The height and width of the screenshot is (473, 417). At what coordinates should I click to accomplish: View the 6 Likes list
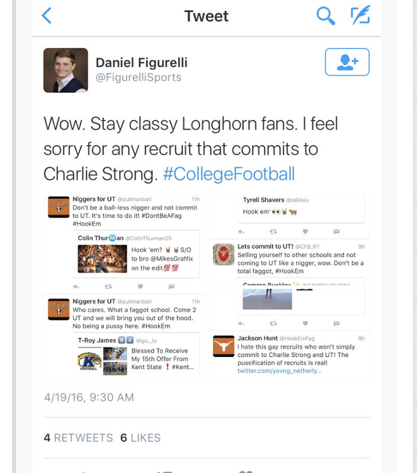(140, 437)
